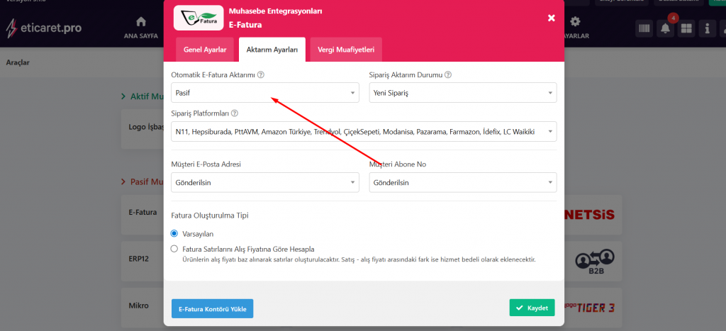The height and width of the screenshot is (331, 726).
Task: Go to Ana Sayfa home icon
Action: tap(140, 28)
